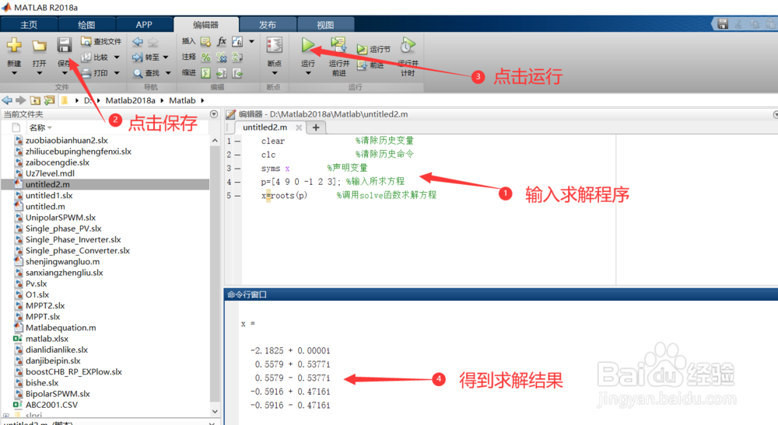The height and width of the screenshot is (425, 778).
Task: Click the fixed-point data icon in the Insert row
Action: point(237,42)
